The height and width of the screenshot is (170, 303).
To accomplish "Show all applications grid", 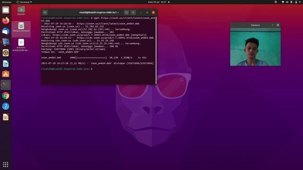I will point(6,164).
